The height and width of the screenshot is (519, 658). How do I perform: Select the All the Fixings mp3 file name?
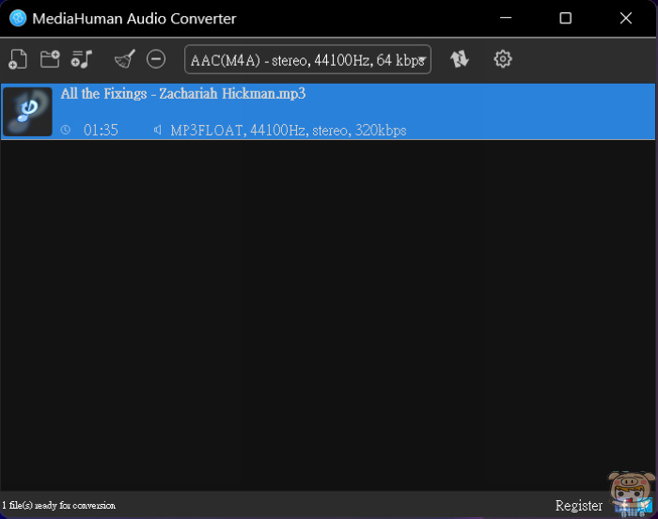[x=183, y=94]
